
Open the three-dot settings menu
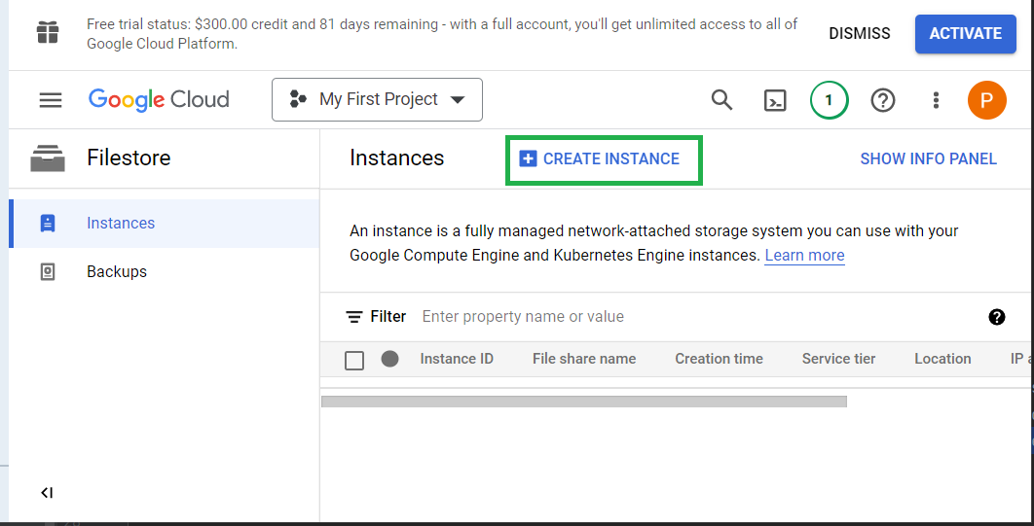[x=935, y=100]
